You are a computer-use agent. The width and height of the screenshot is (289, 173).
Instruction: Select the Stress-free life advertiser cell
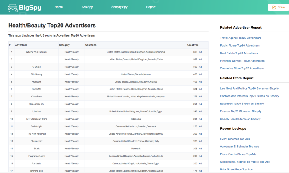pos(36,104)
